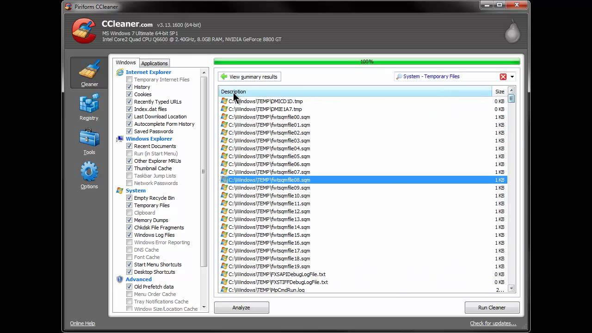Click up arrow of results scrollbar
Image resolution: width=592 pixels, height=333 pixels.
(511, 91)
